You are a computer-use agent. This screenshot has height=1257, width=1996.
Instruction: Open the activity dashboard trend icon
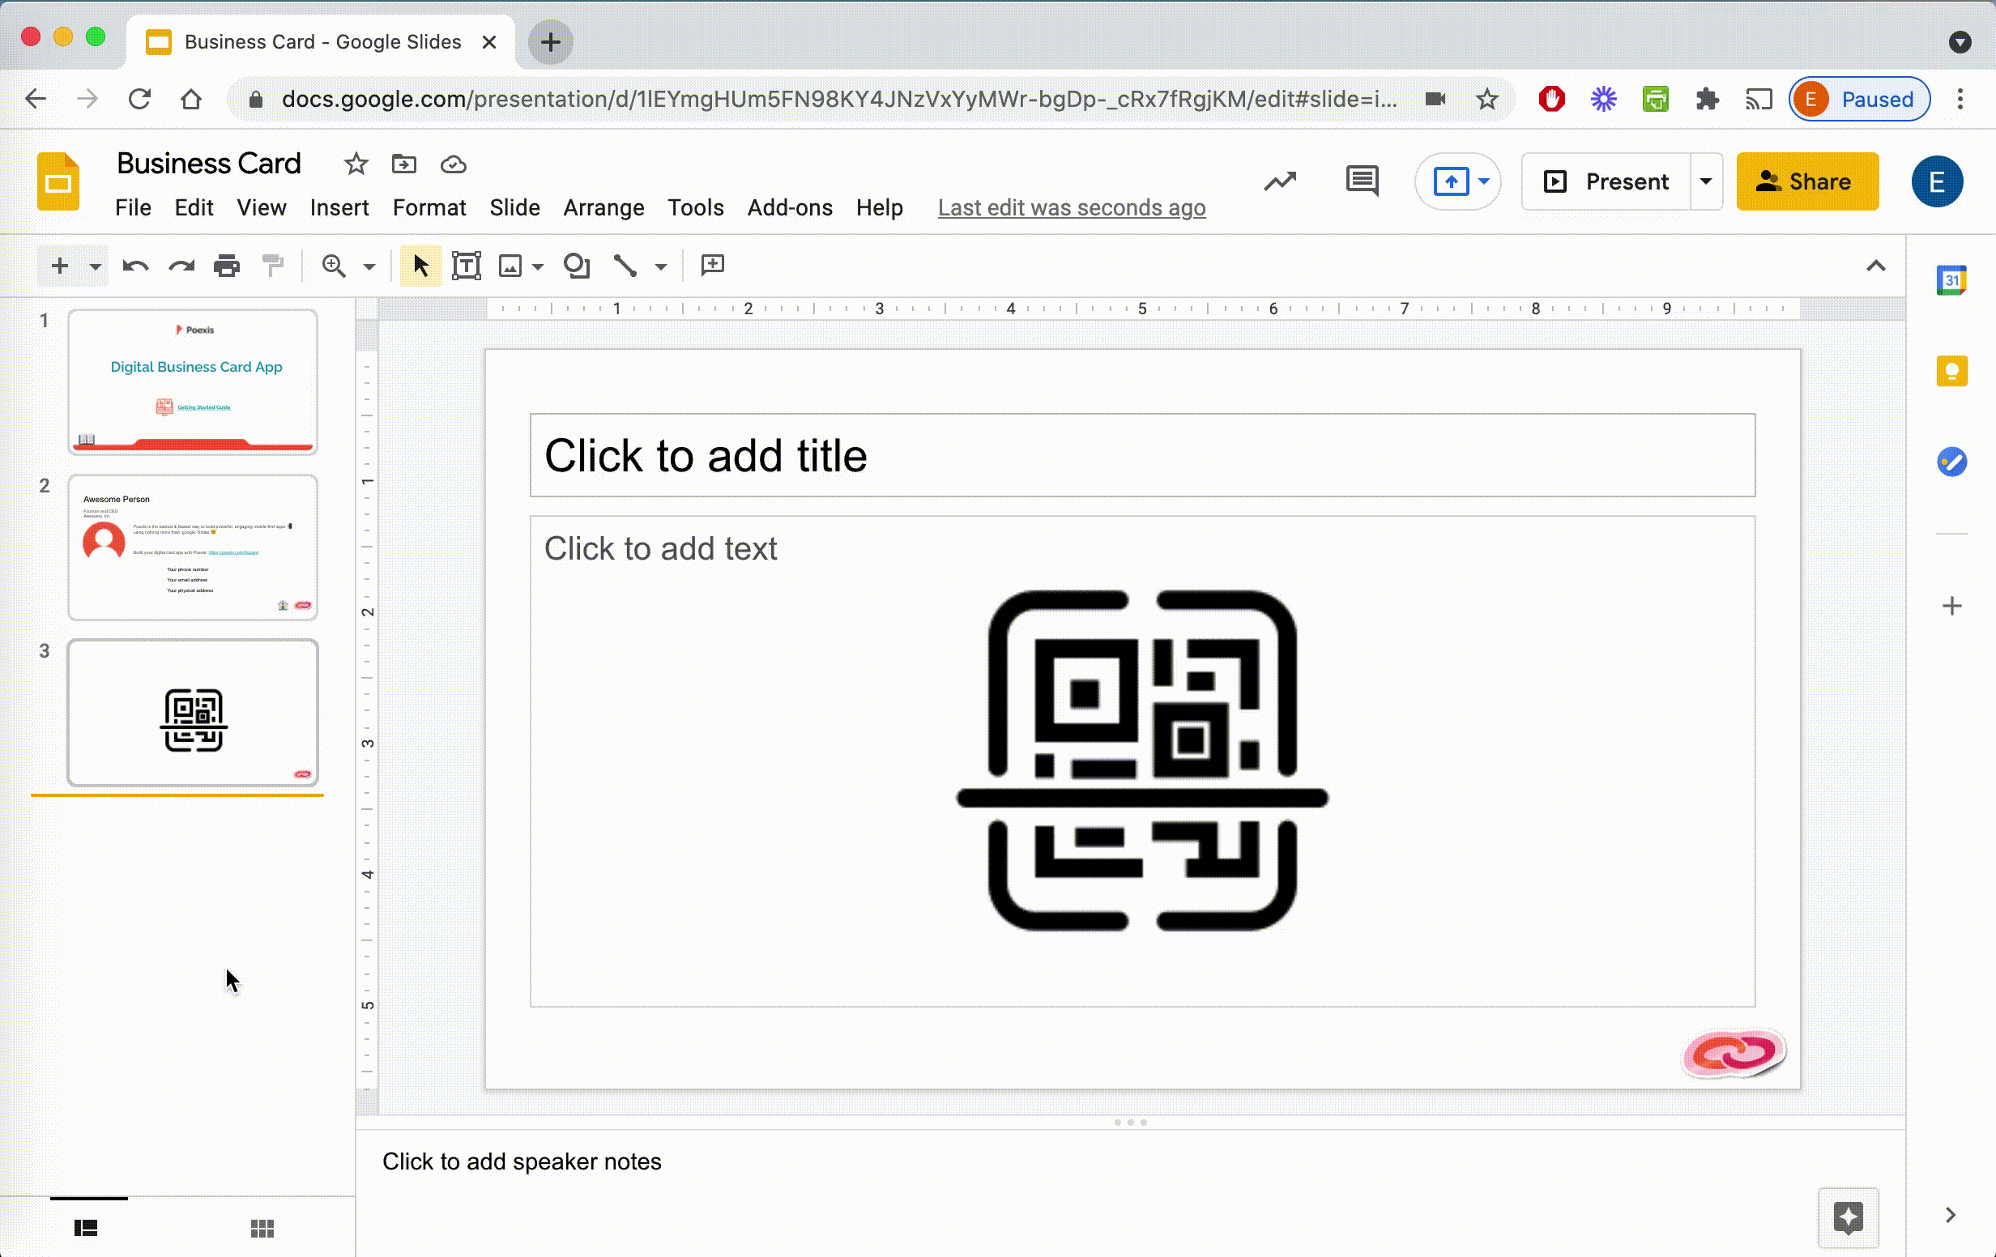1280,181
